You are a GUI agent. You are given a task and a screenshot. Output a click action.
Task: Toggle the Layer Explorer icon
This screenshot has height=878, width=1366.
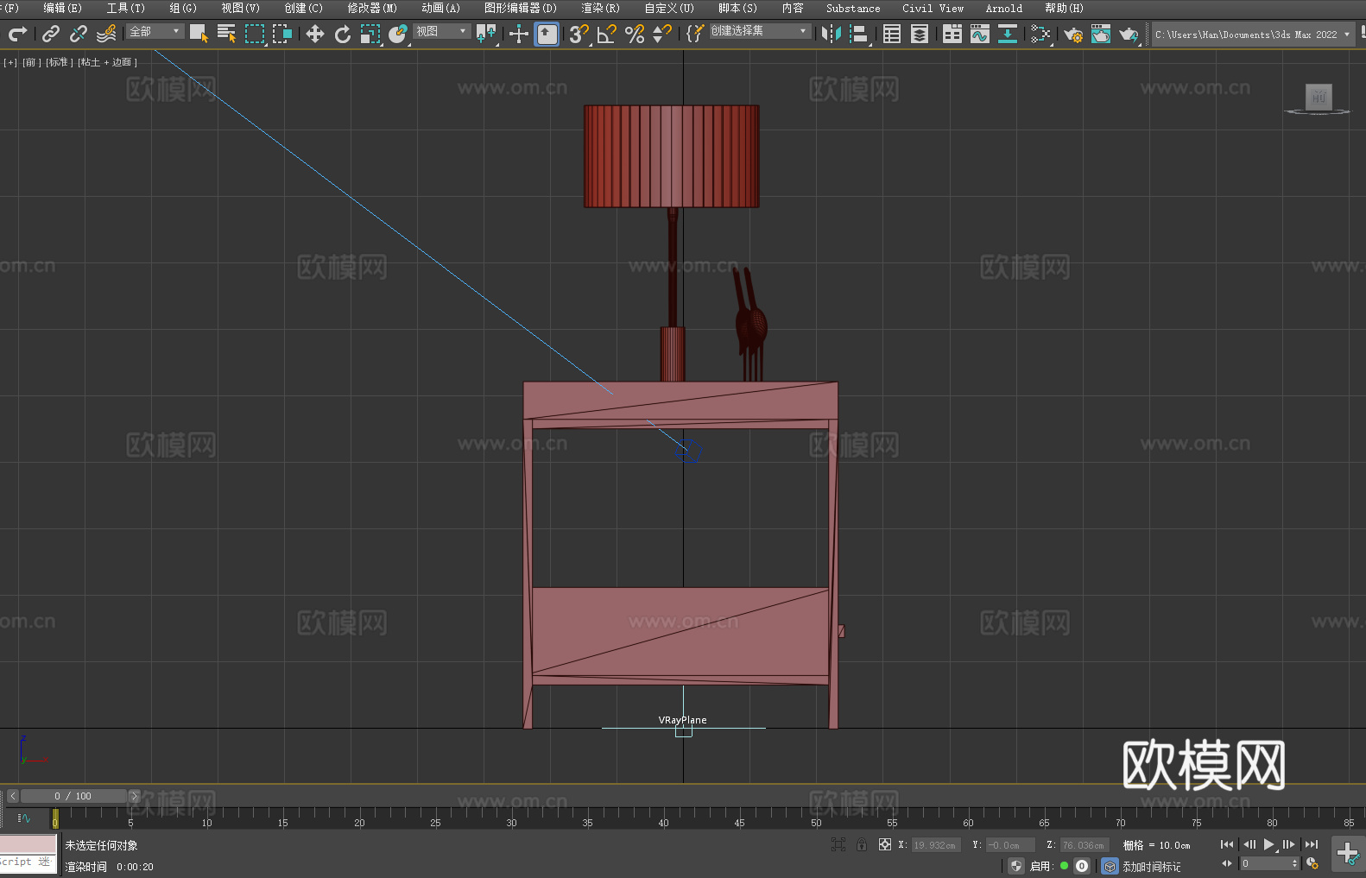point(920,34)
